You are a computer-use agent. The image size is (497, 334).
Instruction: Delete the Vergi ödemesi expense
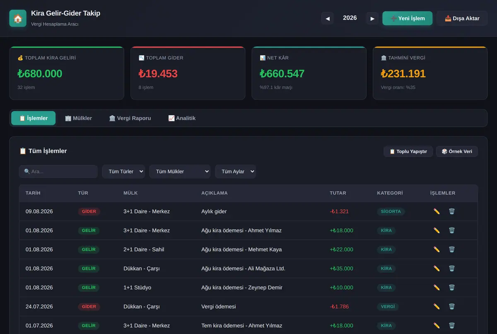pyautogui.click(x=451, y=307)
